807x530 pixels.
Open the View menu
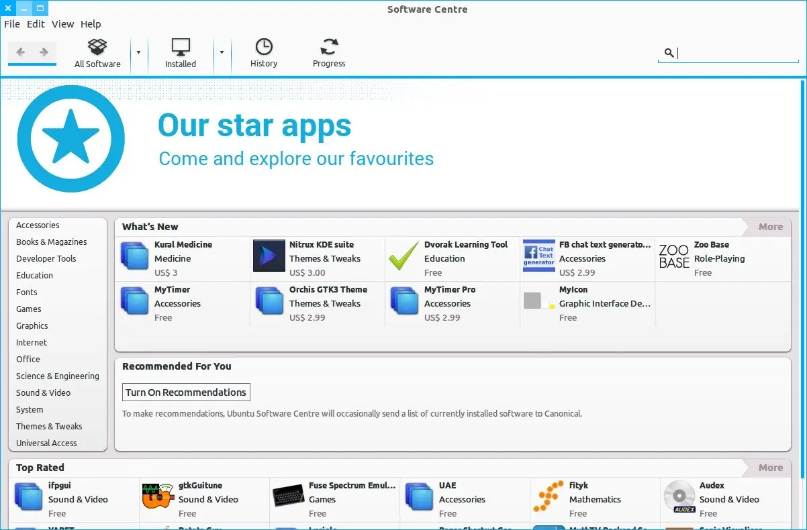pos(63,24)
